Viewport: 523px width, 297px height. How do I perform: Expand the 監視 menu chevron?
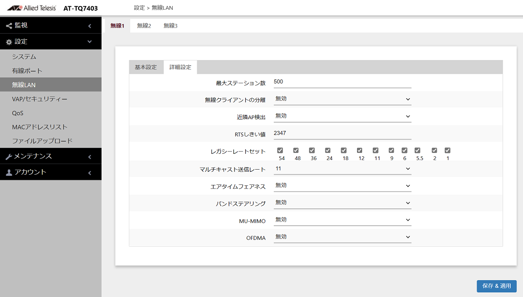coord(89,25)
